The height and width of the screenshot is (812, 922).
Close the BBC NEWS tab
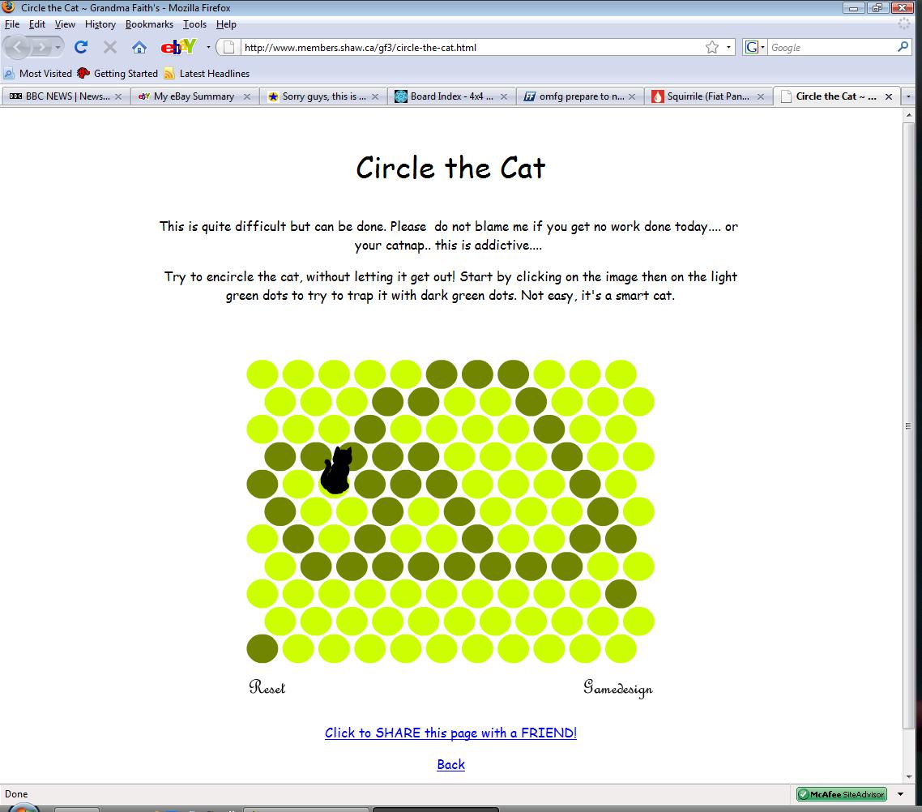click(118, 96)
